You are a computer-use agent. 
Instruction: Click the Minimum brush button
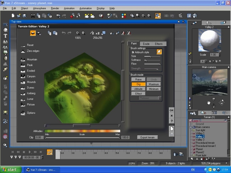tap(154, 89)
